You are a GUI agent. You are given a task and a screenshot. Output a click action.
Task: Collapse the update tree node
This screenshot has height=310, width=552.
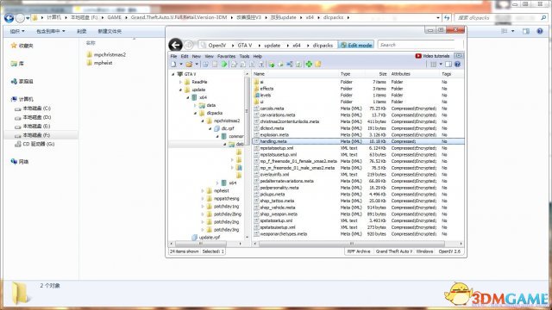[180, 90]
